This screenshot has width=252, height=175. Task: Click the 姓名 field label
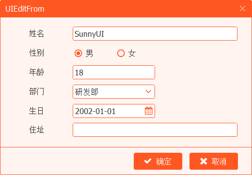coord(36,33)
